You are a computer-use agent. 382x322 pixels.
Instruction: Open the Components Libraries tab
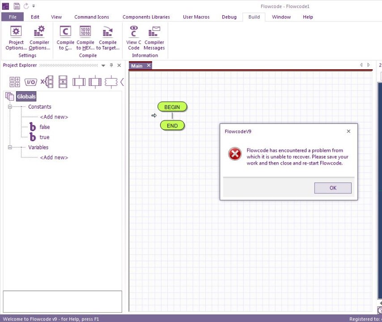tap(146, 17)
